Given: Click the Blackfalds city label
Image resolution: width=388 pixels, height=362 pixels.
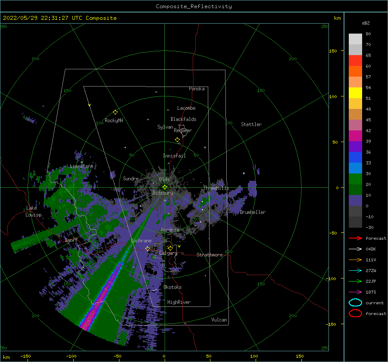Looking at the screenshot, I should click(x=183, y=119).
